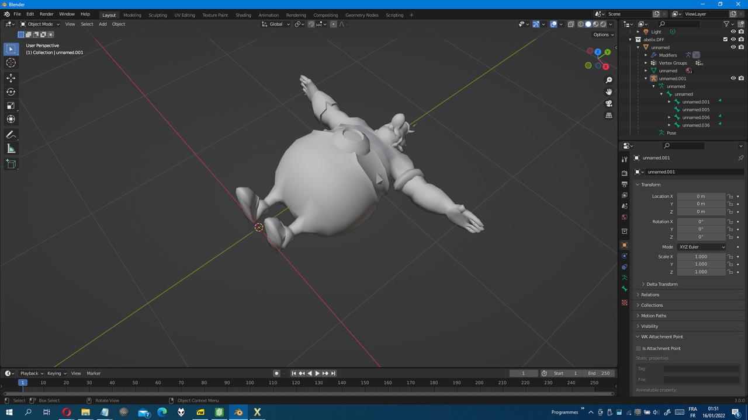This screenshot has height=420, width=748.
Task: Activate the Rotate tool
Action: (x=11, y=92)
